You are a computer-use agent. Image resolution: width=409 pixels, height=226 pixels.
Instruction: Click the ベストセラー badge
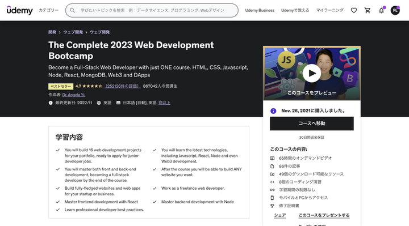coord(61,86)
